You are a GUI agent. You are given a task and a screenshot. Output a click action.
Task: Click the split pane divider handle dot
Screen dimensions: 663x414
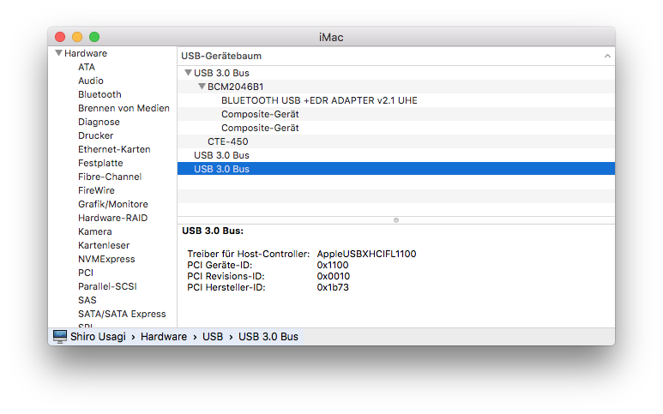(395, 220)
